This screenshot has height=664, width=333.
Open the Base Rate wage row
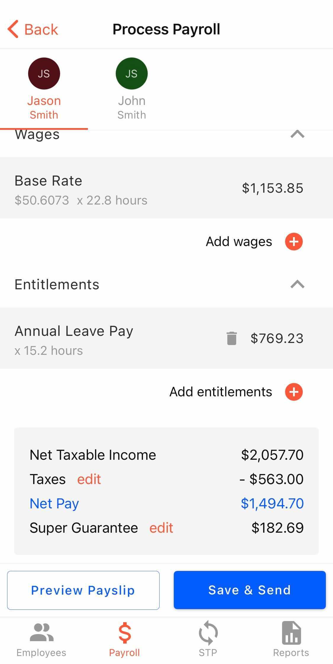[x=166, y=188]
